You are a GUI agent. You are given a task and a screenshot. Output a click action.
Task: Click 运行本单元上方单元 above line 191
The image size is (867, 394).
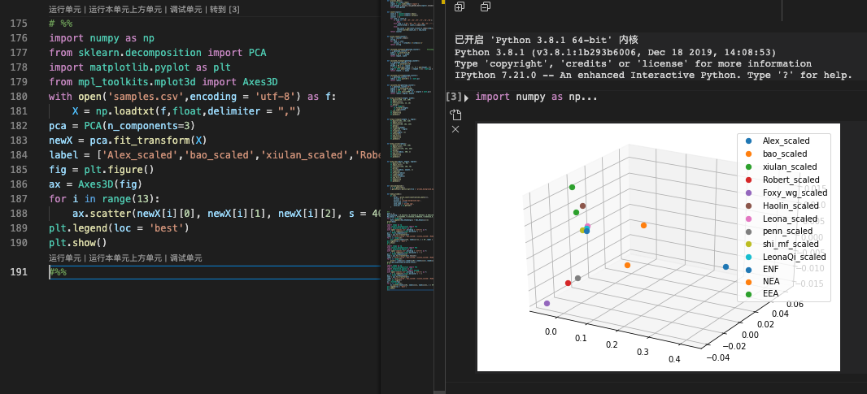pyautogui.click(x=126, y=258)
